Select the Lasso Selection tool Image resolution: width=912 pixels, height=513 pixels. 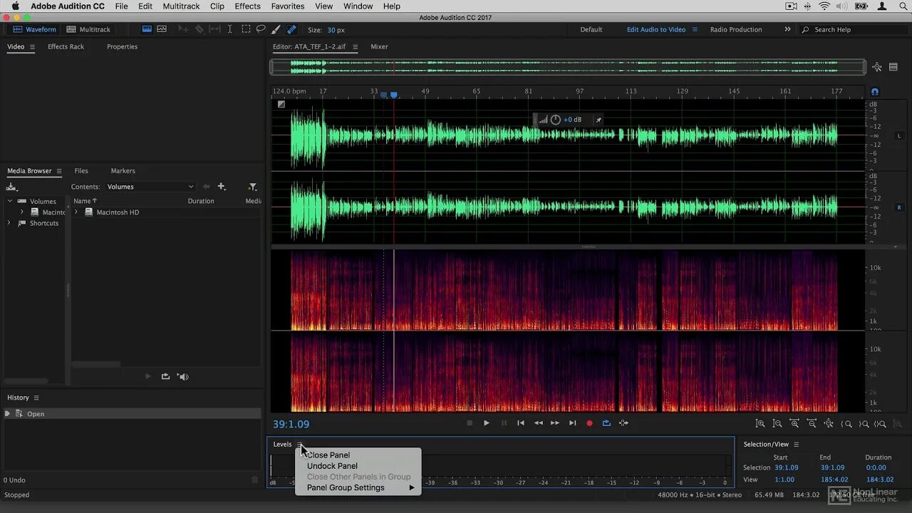pyautogui.click(x=261, y=30)
